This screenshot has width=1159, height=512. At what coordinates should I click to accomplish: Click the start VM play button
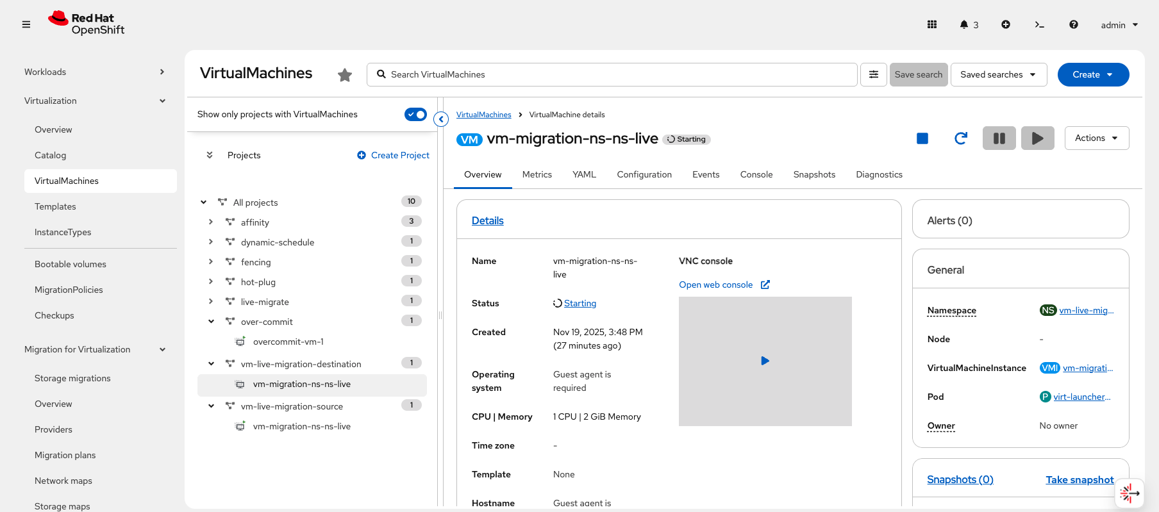tap(1037, 138)
